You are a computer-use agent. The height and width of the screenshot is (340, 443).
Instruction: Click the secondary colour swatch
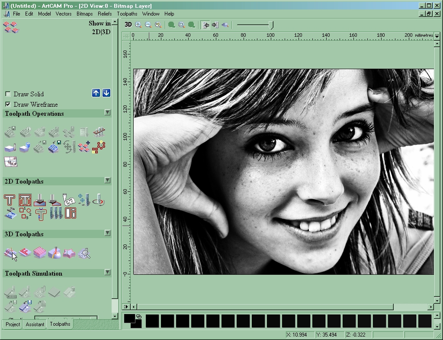[x=137, y=324]
